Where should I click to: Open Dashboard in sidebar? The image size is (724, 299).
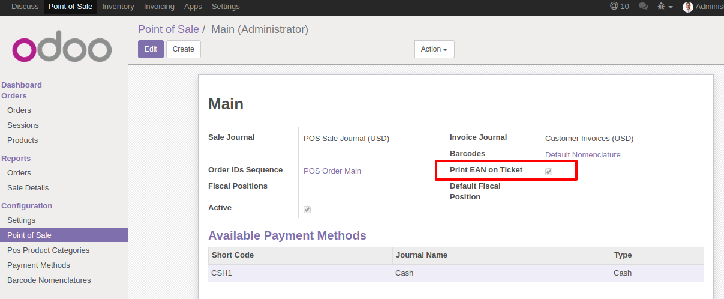tap(22, 85)
